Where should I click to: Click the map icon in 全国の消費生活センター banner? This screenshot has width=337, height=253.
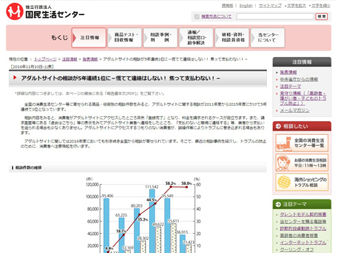pos(284,144)
